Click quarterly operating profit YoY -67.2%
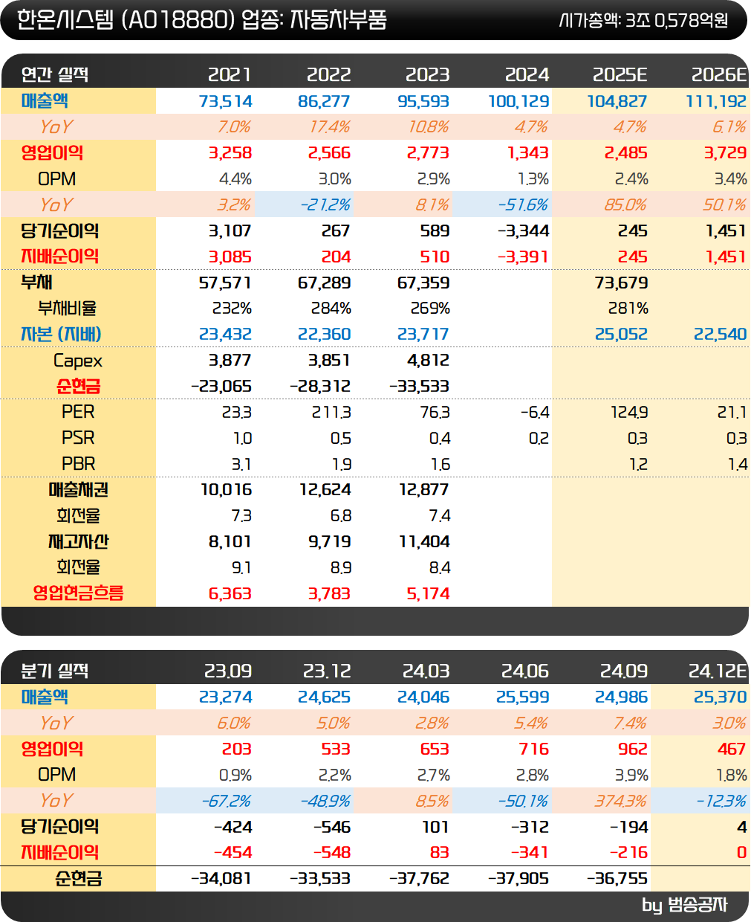The image size is (751, 922). point(226,801)
